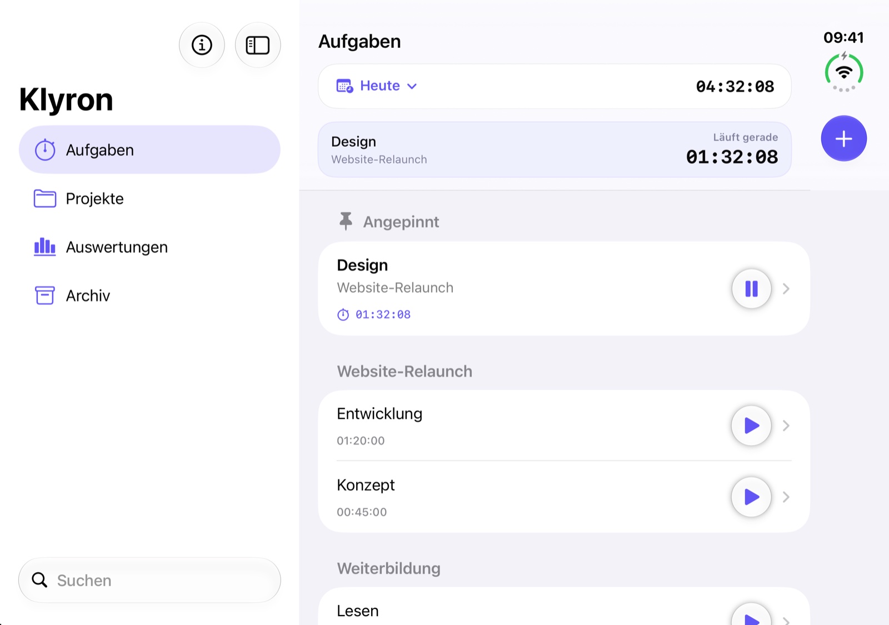Click the 09:41 clock in status area
This screenshot has height=625, width=889.
843,37
